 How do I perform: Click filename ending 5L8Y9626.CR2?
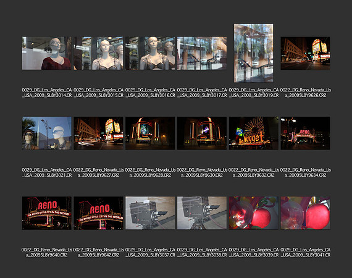pos(305,93)
